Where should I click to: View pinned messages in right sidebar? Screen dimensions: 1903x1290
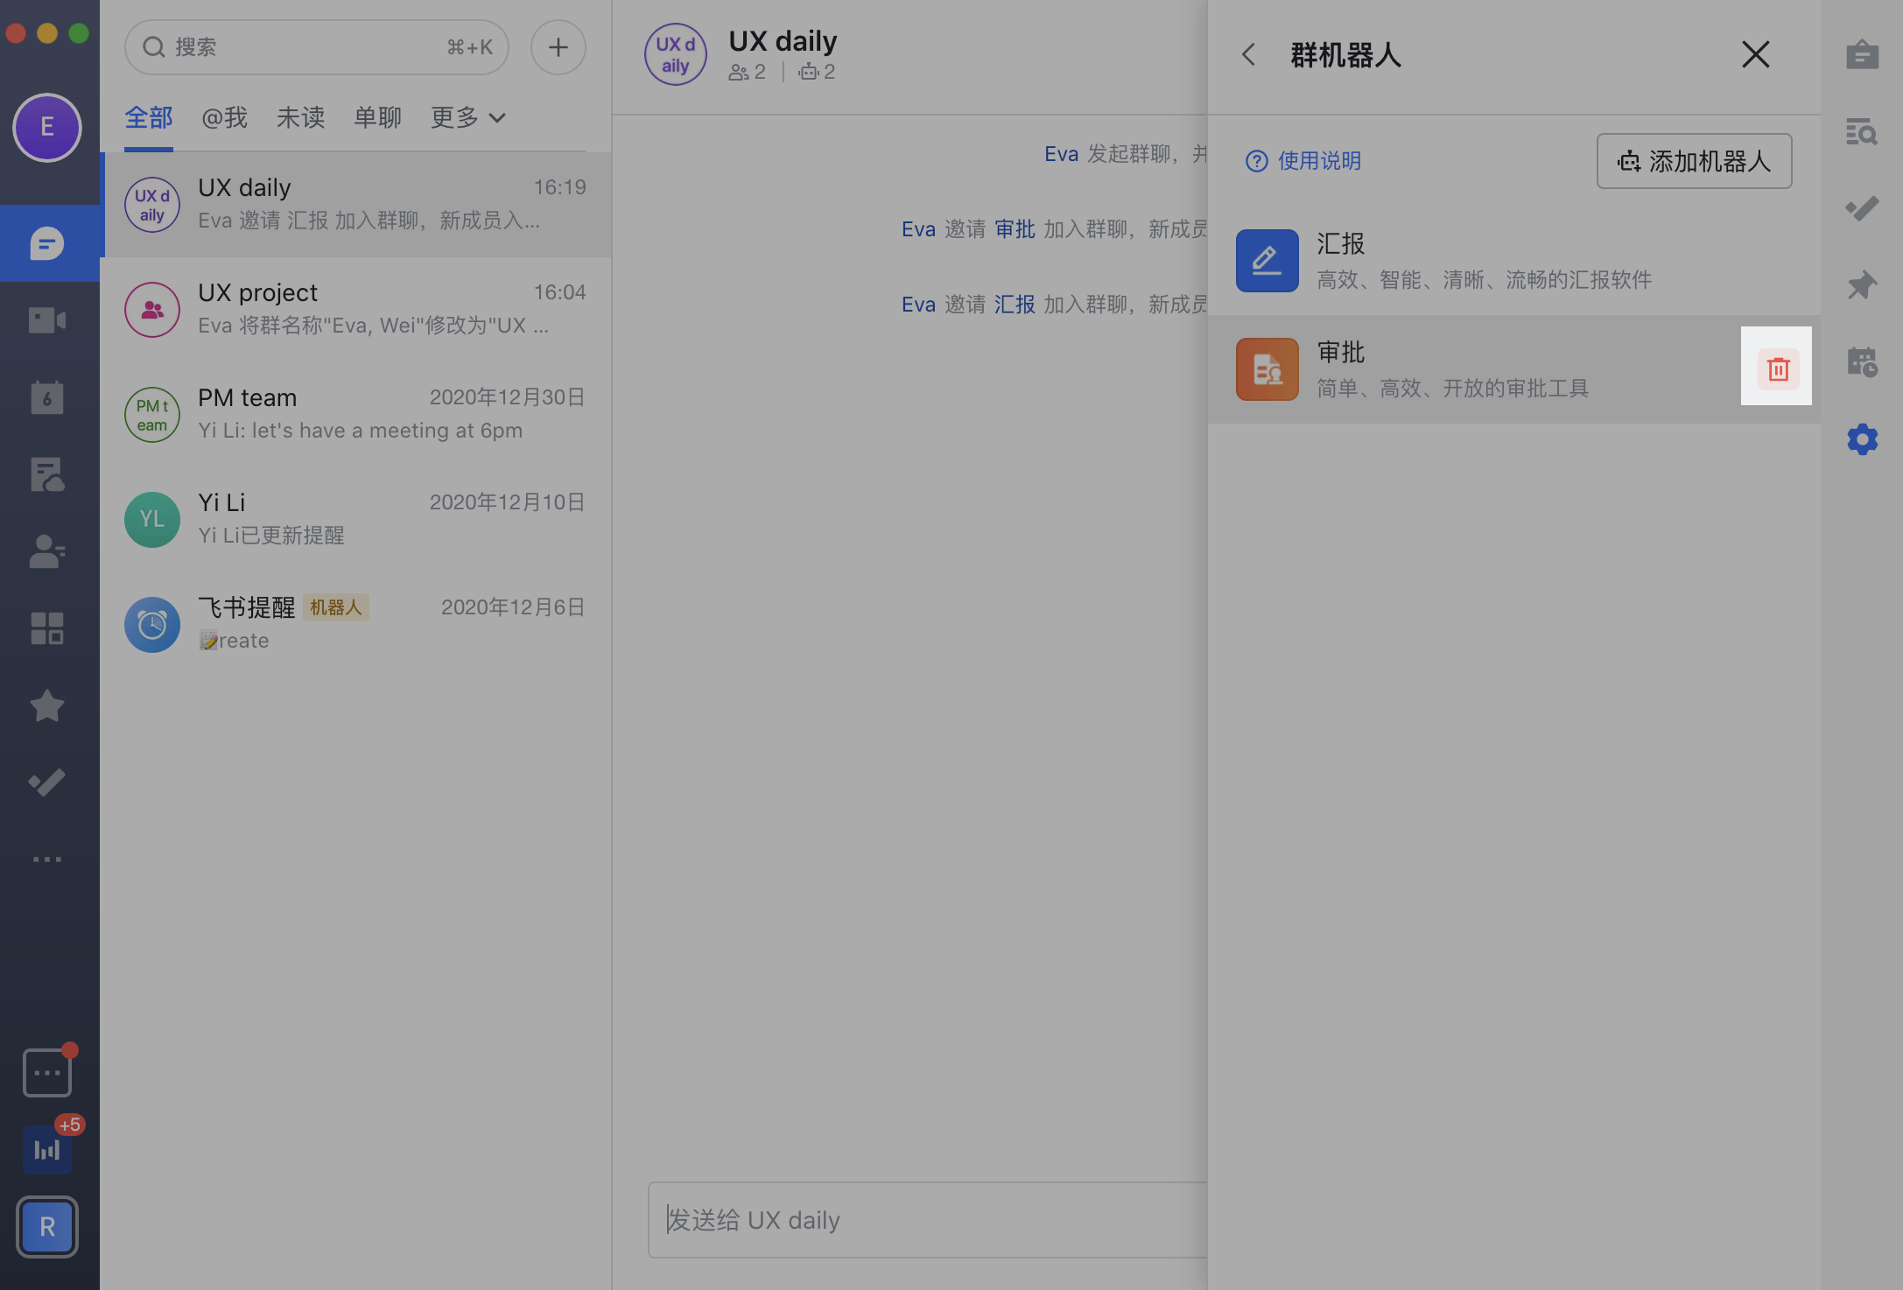(x=1863, y=285)
